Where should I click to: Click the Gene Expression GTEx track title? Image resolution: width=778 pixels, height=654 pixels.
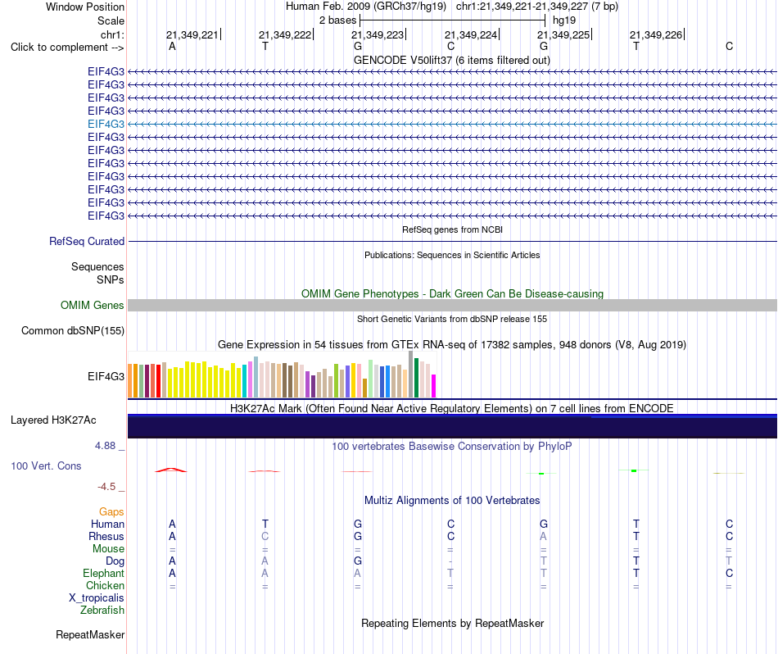(452, 345)
